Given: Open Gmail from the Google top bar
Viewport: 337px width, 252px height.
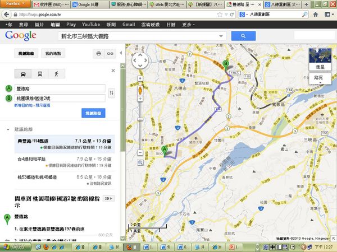Looking at the screenshot, I should (x=129, y=25).
